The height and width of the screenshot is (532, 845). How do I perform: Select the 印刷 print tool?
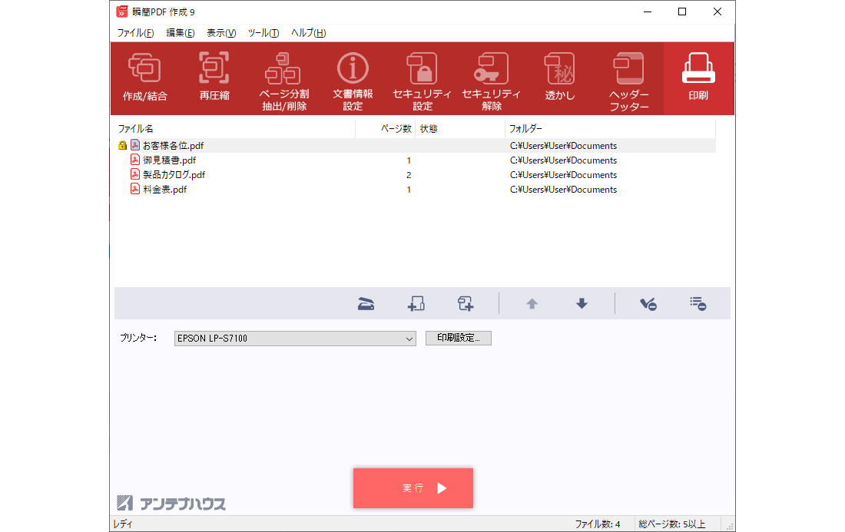[698, 78]
